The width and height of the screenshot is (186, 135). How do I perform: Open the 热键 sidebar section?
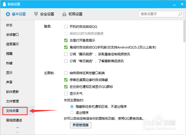[x=9, y=63]
